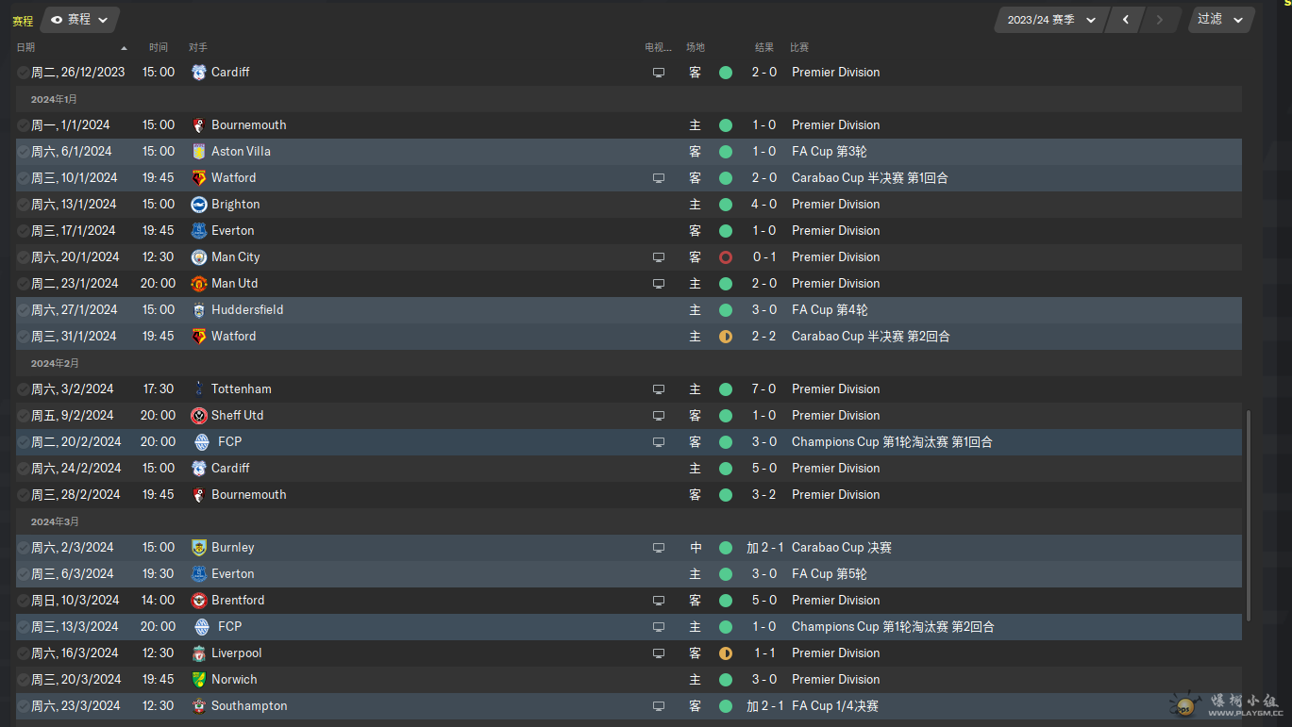Open the Man City club badge icon
Viewport: 1292px width, 727px height.
199,256
